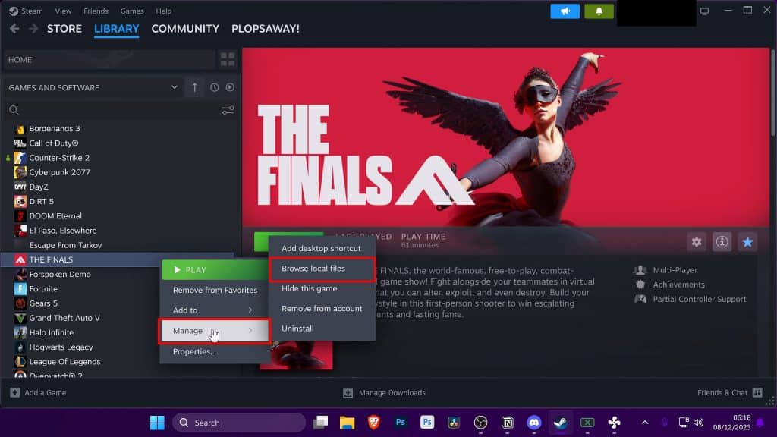Viewport: 777px width, 437px height.
Task: Open the Friends & Chat grid icon
Action: coord(757,392)
